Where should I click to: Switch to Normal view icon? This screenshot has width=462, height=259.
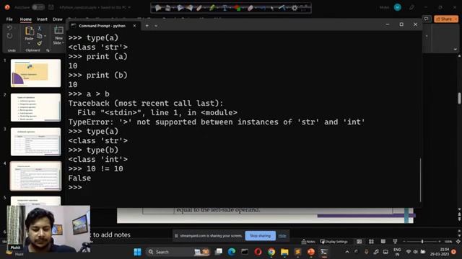click(359, 242)
